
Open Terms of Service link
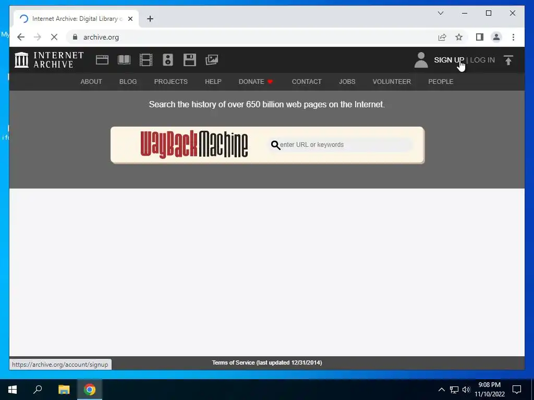point(267,362)
